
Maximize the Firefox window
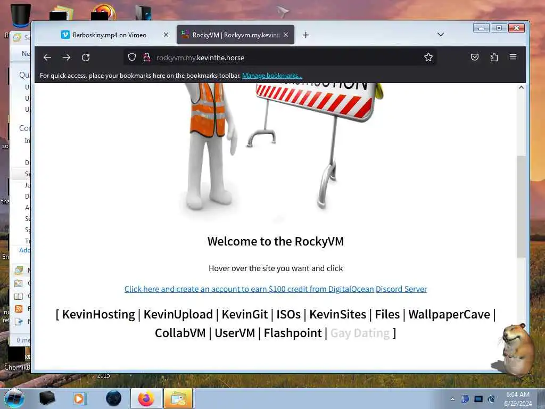point(499,28)
